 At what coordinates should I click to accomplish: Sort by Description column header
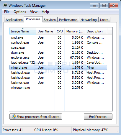coord(96,31)
